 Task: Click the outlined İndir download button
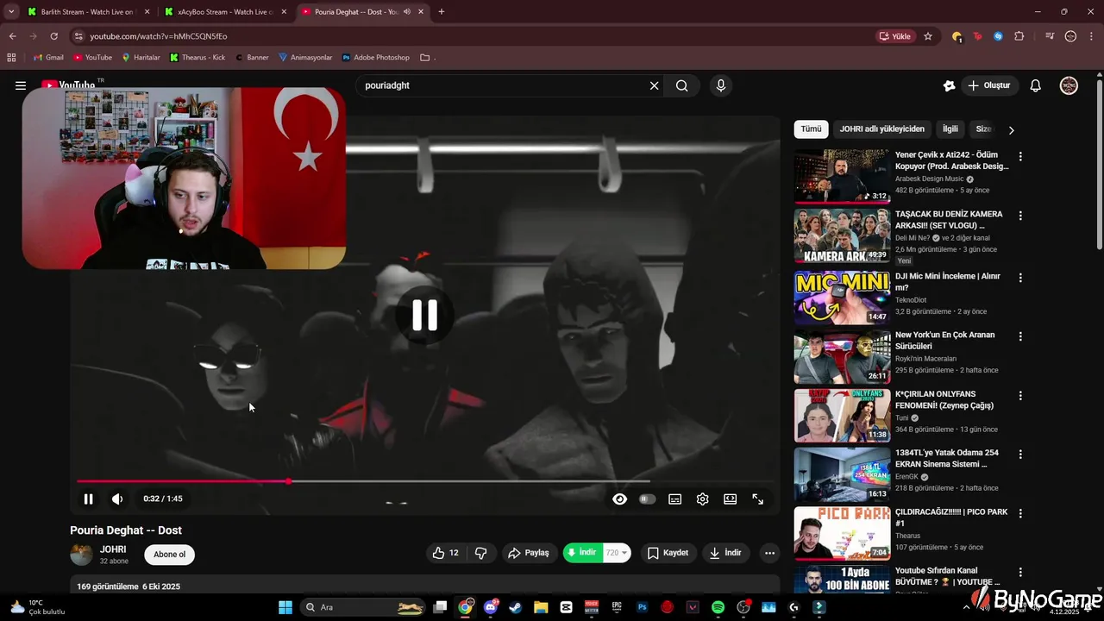(x=725, y=553)
